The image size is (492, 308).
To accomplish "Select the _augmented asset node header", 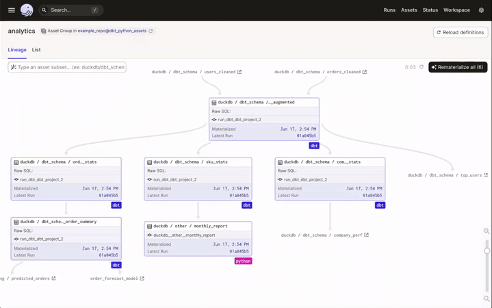I will pyautogui.click(x=264, y=103).
